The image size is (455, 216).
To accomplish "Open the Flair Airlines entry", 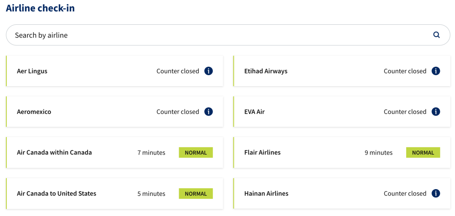I will pos(342,153).
